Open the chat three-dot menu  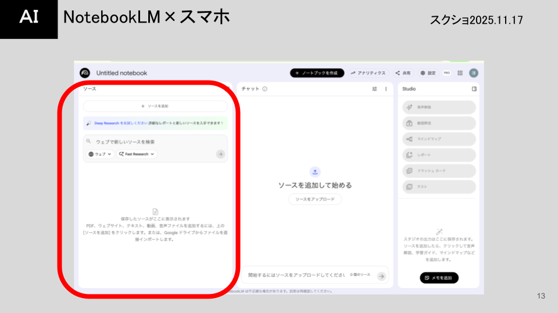pos(386,89)
